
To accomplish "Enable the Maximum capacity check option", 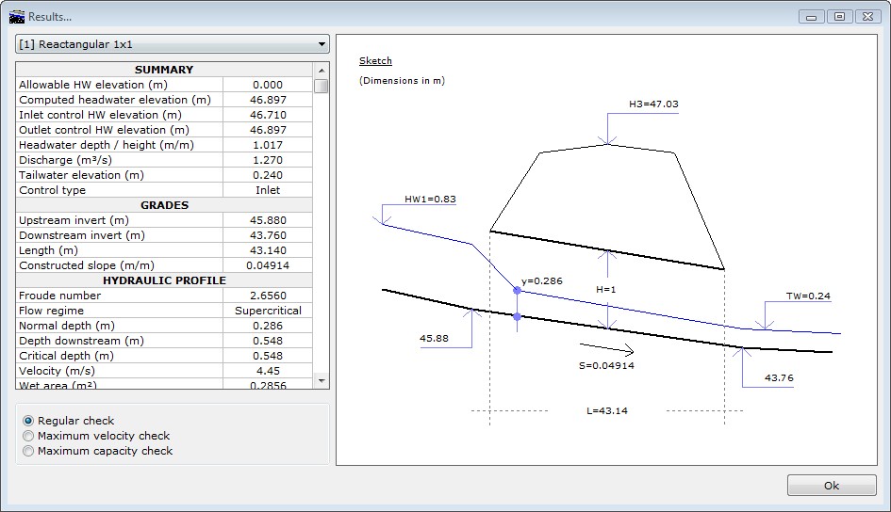I will pos(28,451).
